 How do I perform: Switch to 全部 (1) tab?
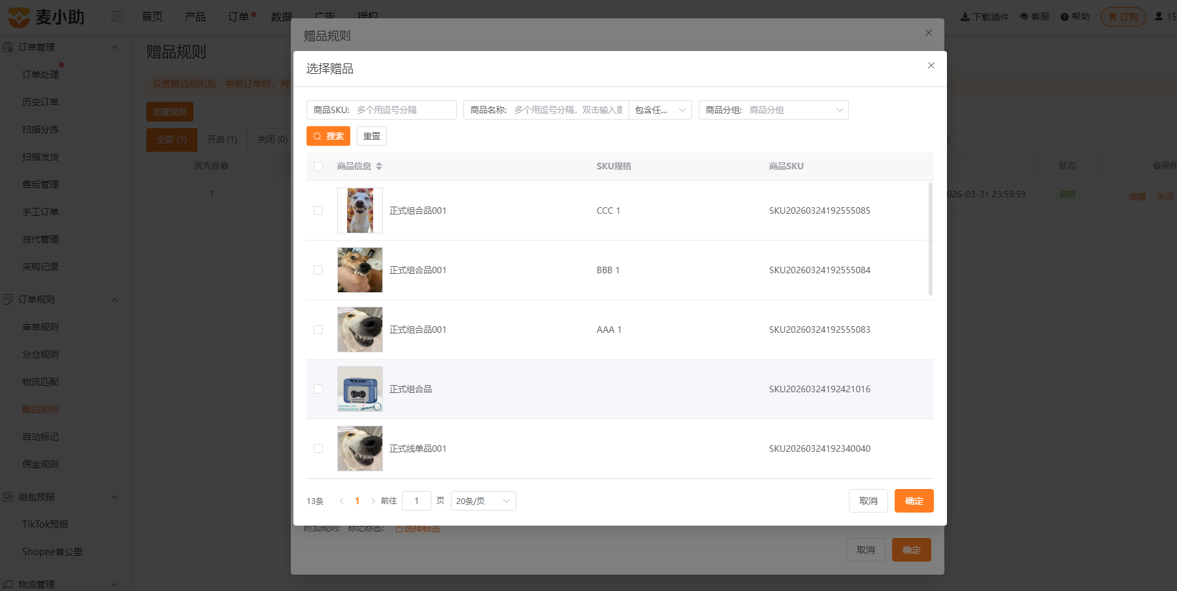[172, 139]
